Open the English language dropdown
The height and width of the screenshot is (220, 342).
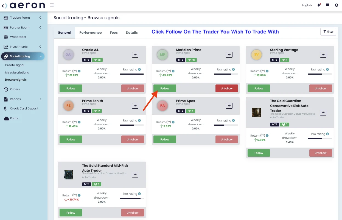click(307, 5)
